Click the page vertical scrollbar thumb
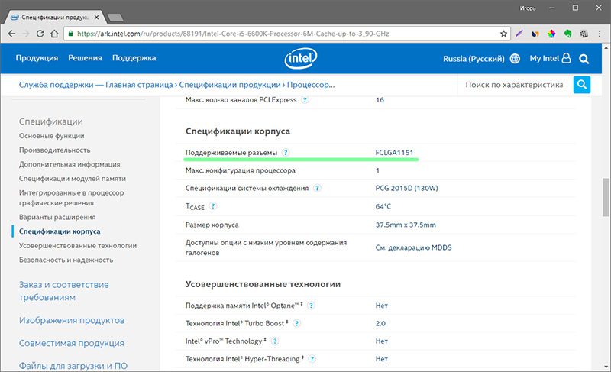 pos(606,197)
